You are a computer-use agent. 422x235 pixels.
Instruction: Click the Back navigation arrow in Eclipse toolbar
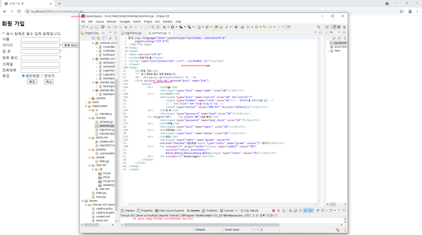click(x=270, y=27)
